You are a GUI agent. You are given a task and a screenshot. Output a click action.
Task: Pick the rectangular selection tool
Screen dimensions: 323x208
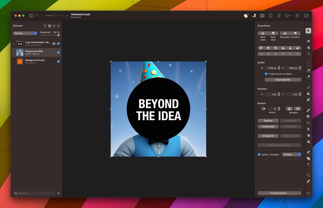click(x=308, y=64)
